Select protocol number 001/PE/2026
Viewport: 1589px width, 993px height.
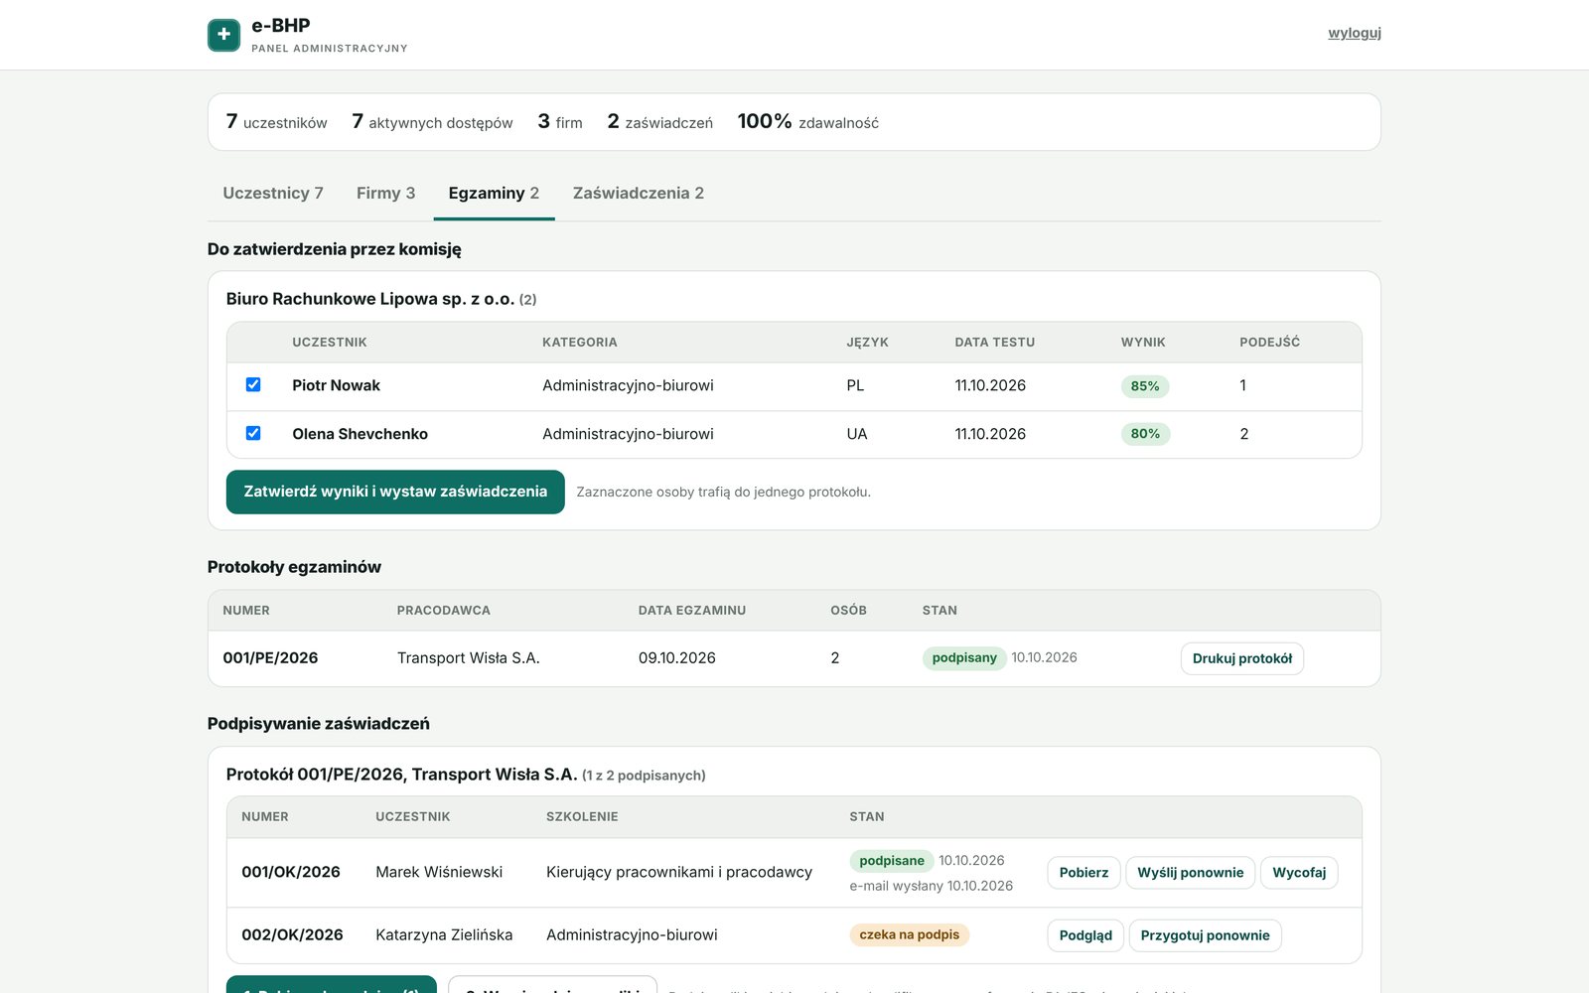click(x=270, y=657)
